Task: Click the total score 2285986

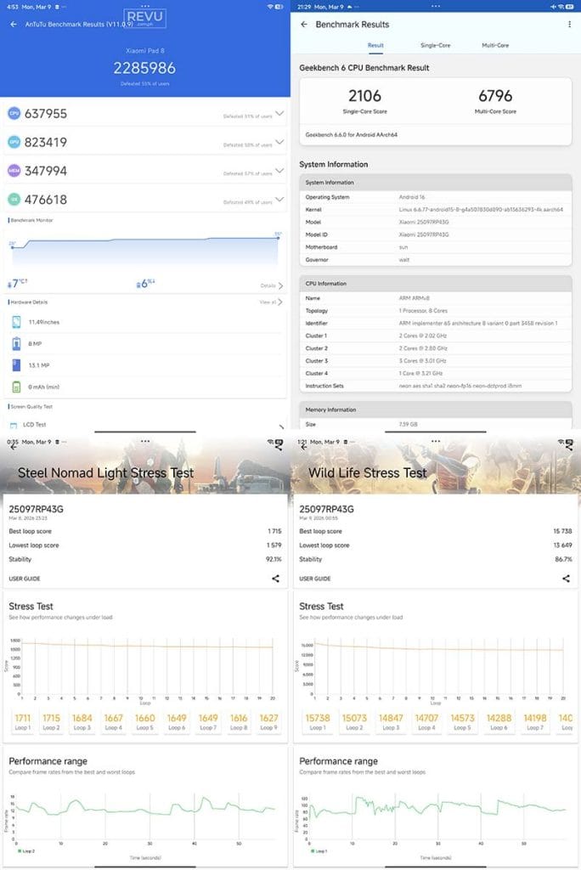Action: pos(145,68)
